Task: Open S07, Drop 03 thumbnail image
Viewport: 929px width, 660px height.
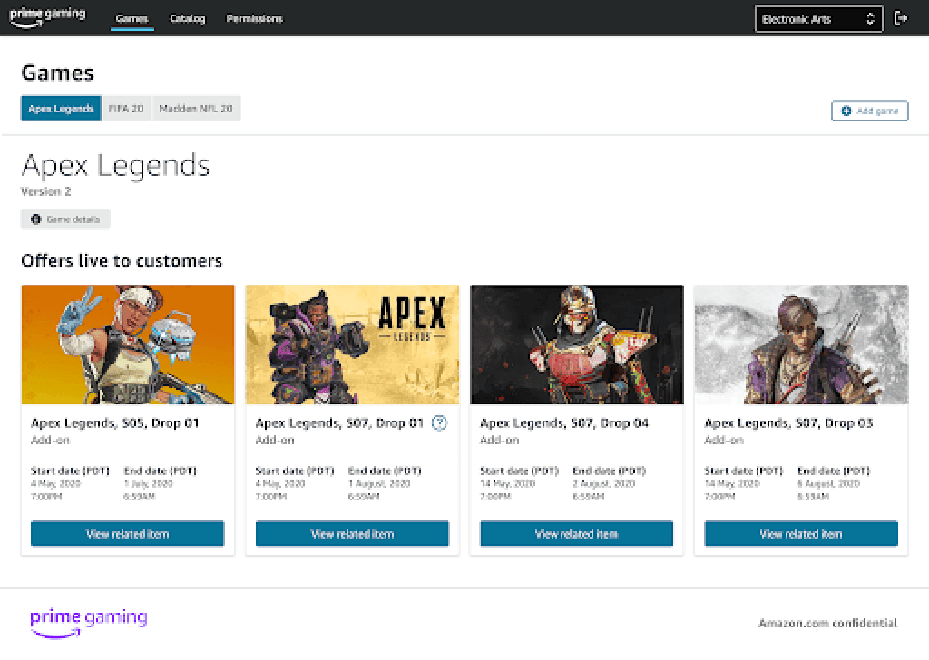Action: coord(801,345)
